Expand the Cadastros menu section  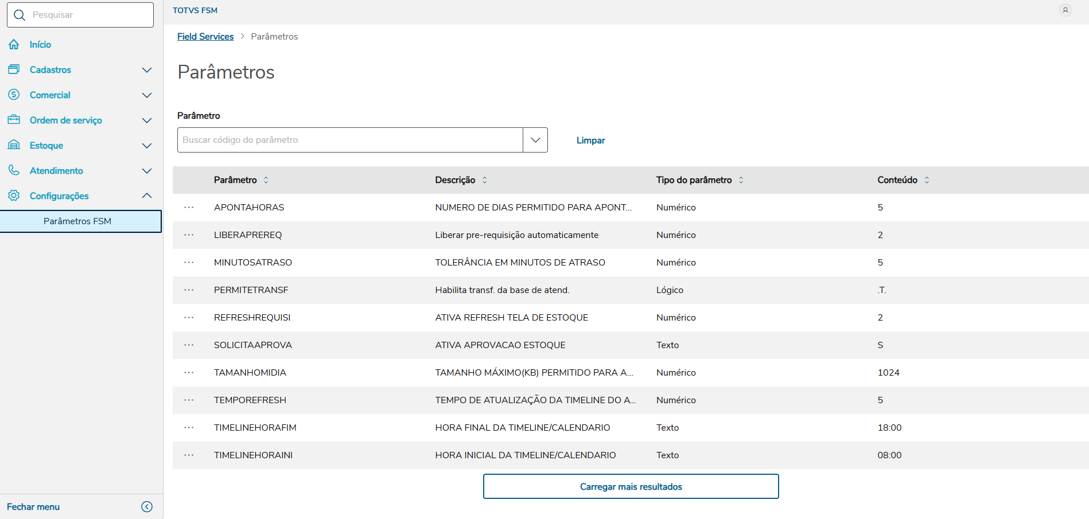147,70
